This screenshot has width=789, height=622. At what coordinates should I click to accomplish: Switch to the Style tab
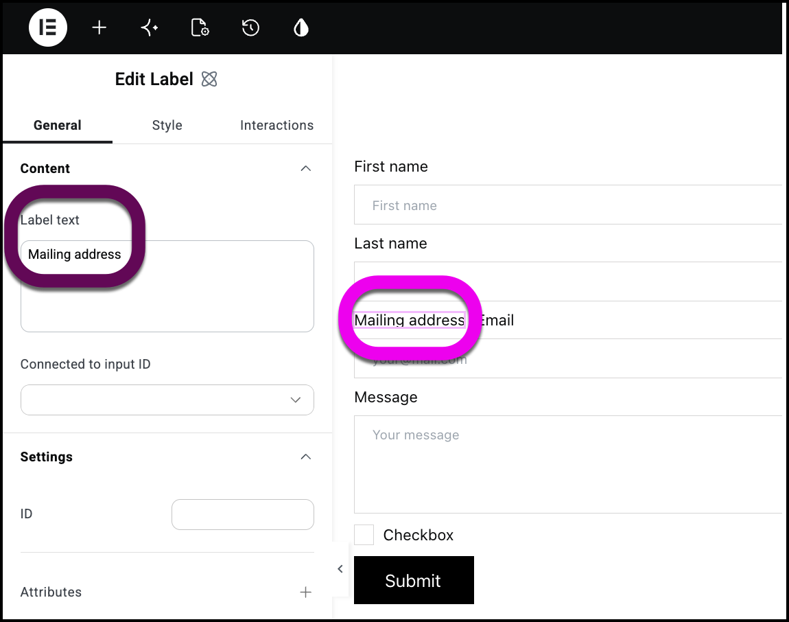click(x=167, y=126)
